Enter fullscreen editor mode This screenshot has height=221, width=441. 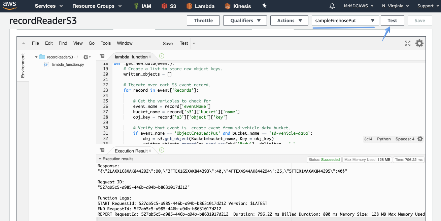point(408,43)
